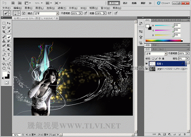Add layer style fx button

click(160, 134)
